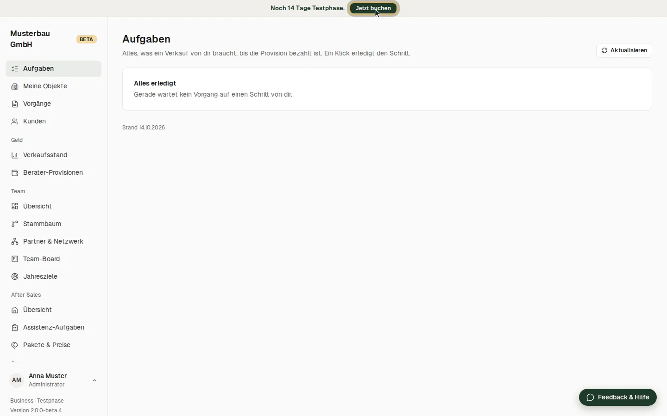Click the Verkaufsstand bar chart icon

coord(15,155)
